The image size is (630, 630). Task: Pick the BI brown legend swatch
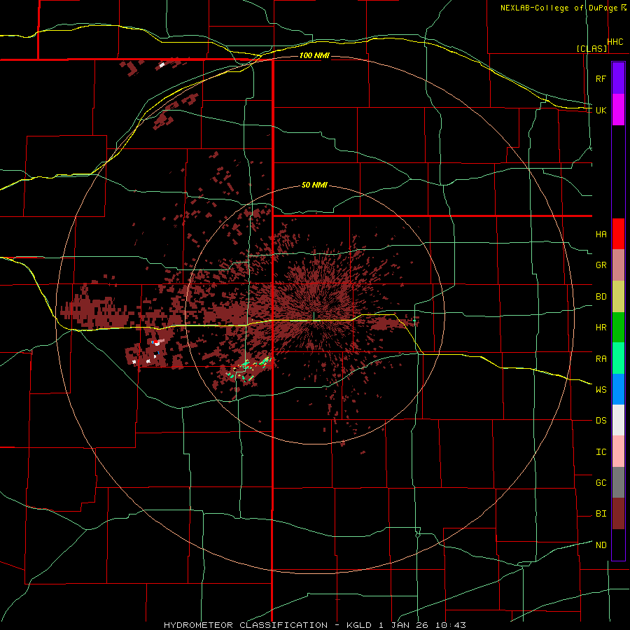pos(618,514)
